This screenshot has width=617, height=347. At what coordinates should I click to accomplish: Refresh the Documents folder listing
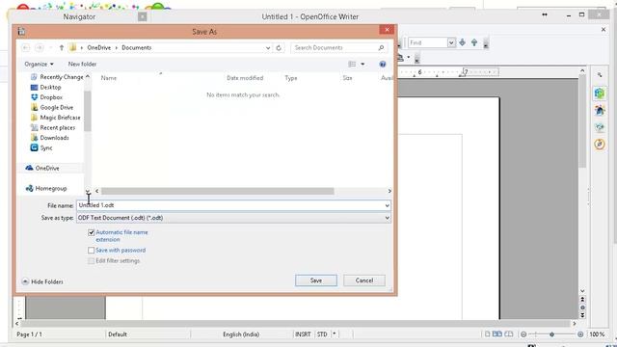click(x=279, y=47)
